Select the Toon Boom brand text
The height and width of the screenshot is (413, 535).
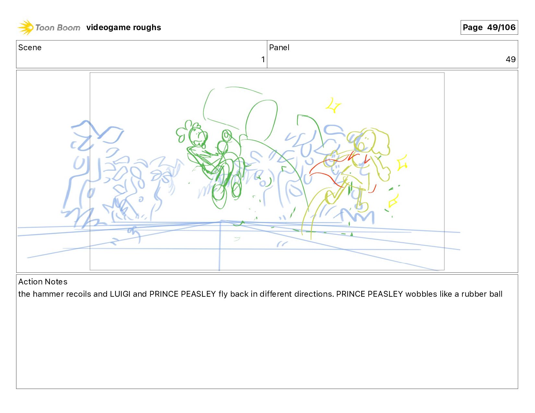coord(58,28)
